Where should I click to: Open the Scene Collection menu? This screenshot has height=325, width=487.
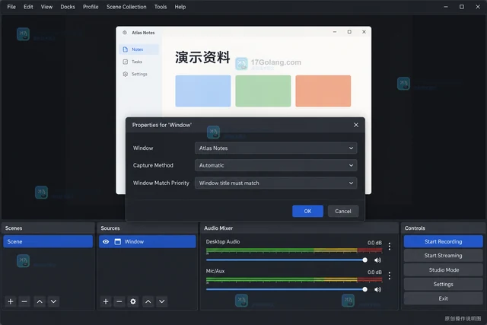[126, 7]
